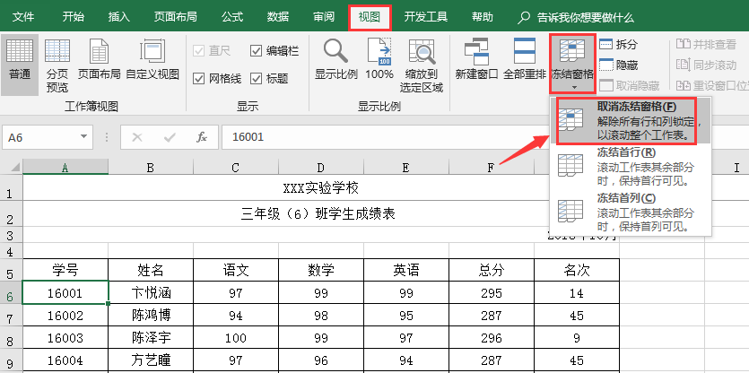Open the 开发工具 tab
The width and height of the screenshot is (749, 373).
425,18
